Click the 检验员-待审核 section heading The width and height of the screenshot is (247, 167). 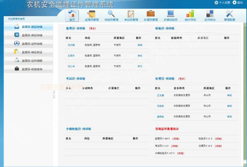coord(165,28)
